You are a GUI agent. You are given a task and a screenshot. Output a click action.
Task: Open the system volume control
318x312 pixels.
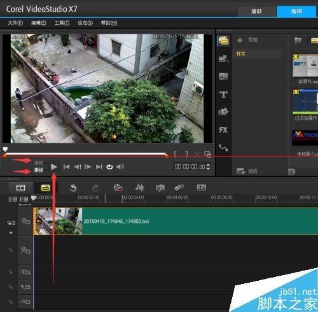tap(120, 167)
